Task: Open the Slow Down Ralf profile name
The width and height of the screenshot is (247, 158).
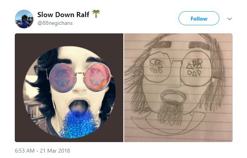Action: pos(63,15)
